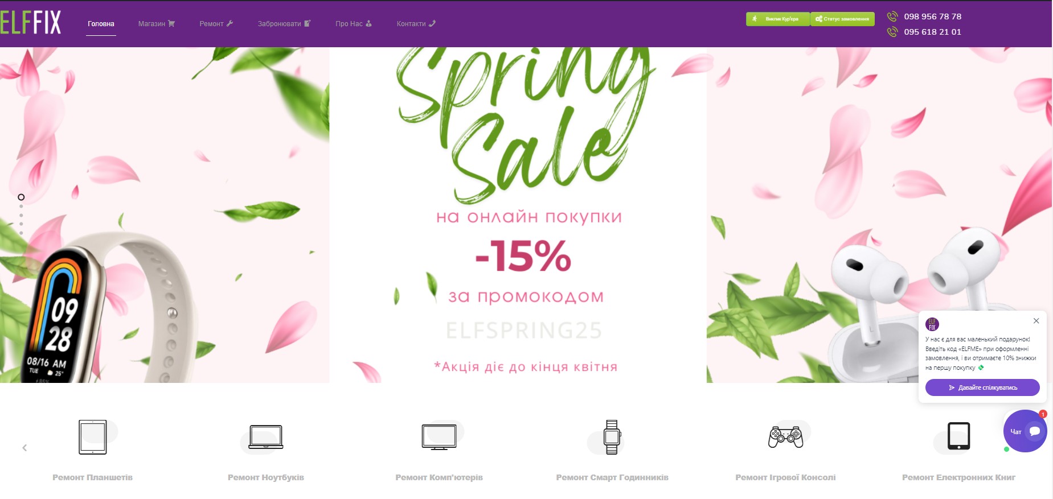Open the Контакти menu item

416,24
